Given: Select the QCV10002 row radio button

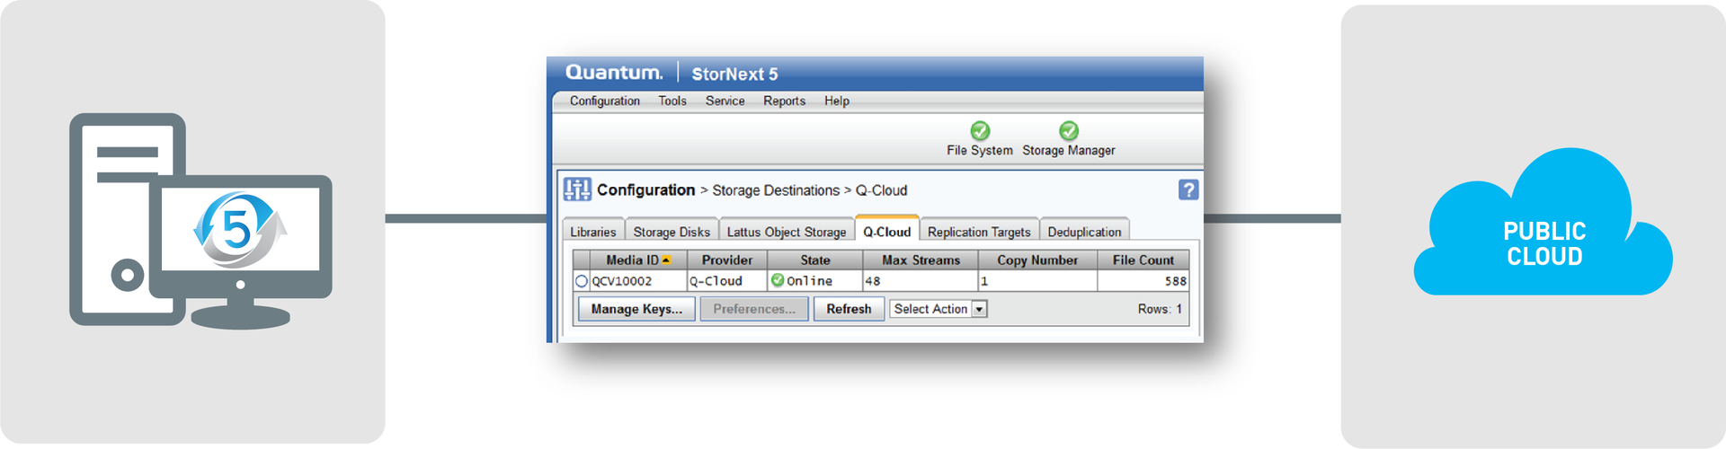Looking at the screenshot, I should (581, 281).
